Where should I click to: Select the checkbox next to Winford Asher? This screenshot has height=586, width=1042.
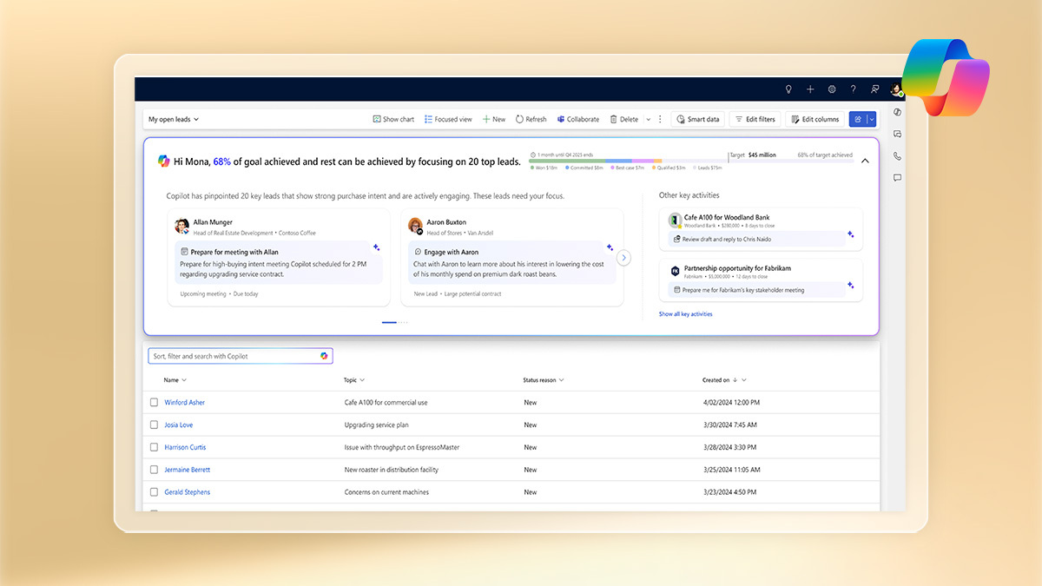154,402
